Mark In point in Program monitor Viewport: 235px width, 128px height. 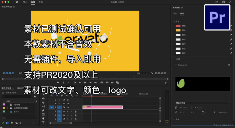(63, 83)
